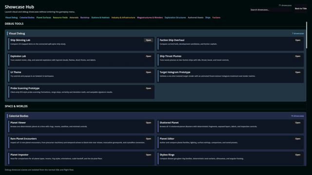Screen dimensions: 312x175
Task: Select the Target Hologram Prototype title
Action: click(x=175, y=72)
